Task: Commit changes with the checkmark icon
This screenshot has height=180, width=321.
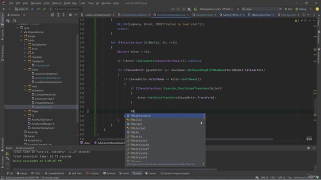Action: (x=44, y=9)
